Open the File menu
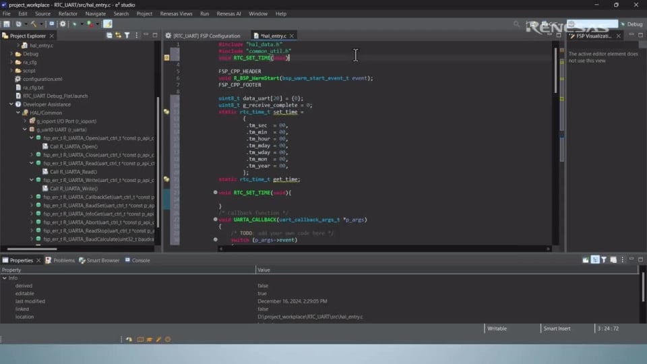The width and height of the screenshot is (647, 364). click(x=7, y=13)
